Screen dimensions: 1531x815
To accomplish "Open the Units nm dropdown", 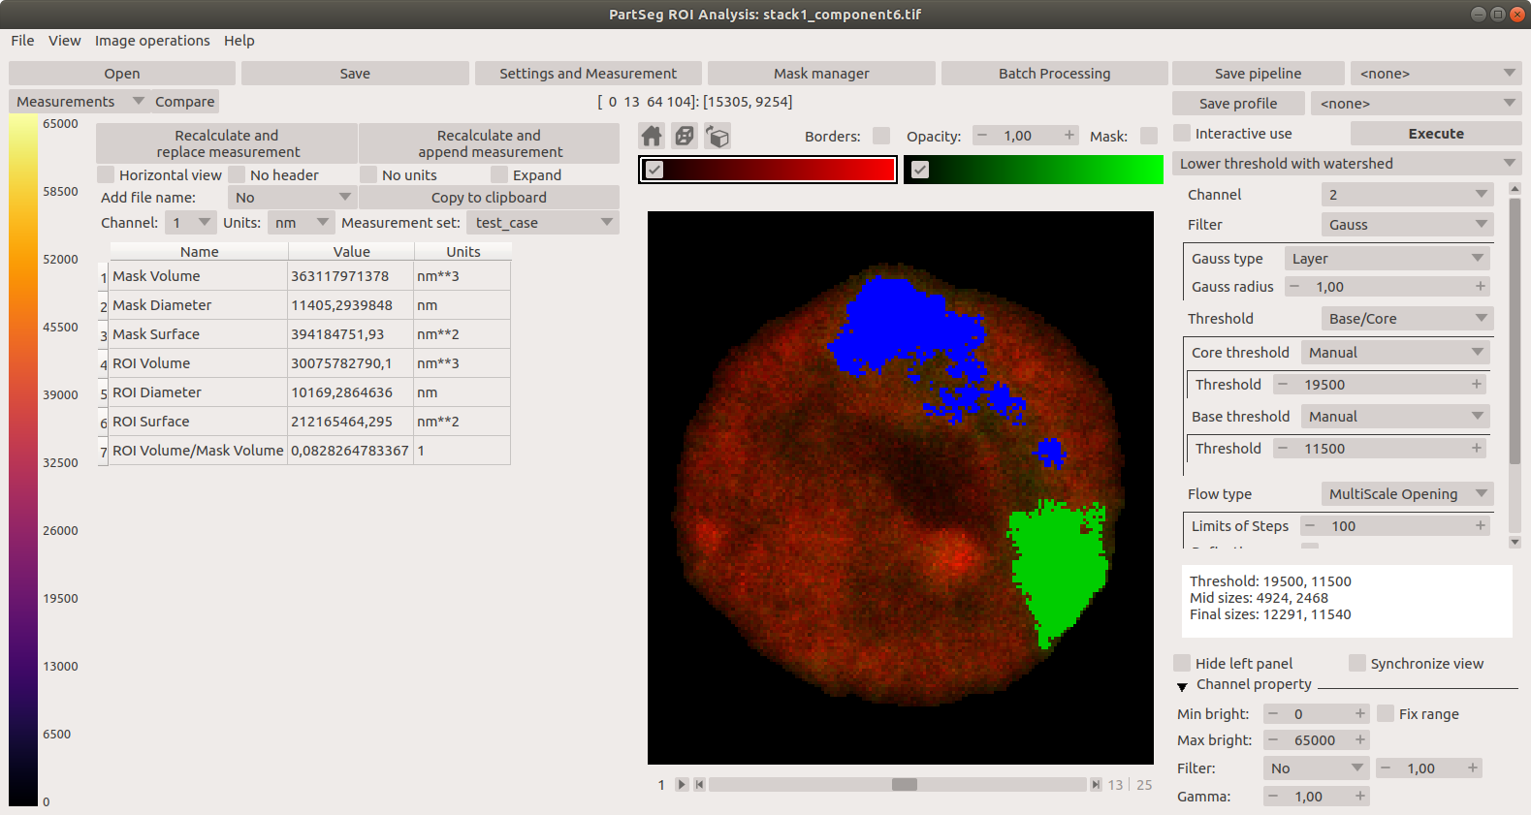I will coord(301,222).
